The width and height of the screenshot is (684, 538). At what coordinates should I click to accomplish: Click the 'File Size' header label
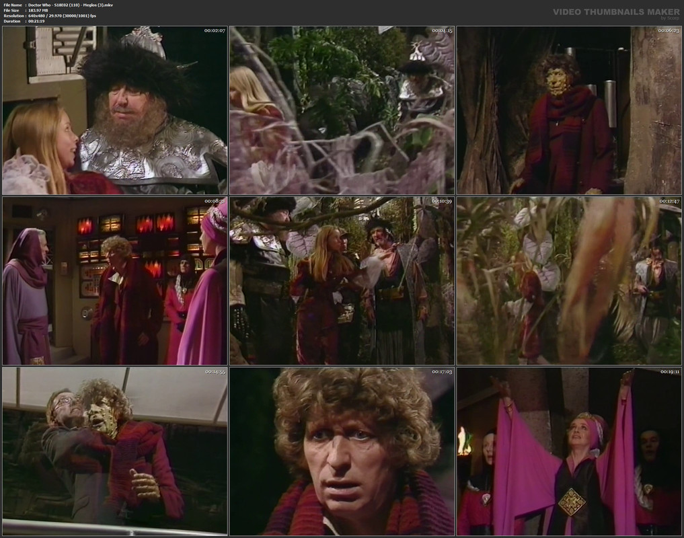pyautogui.click(x=11, y=11)
